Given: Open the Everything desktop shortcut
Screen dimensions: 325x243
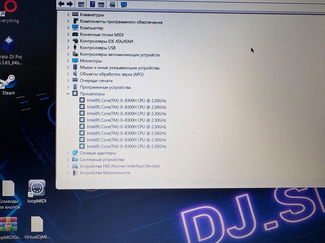Looking at the screenshot, I should pos(9,11).
